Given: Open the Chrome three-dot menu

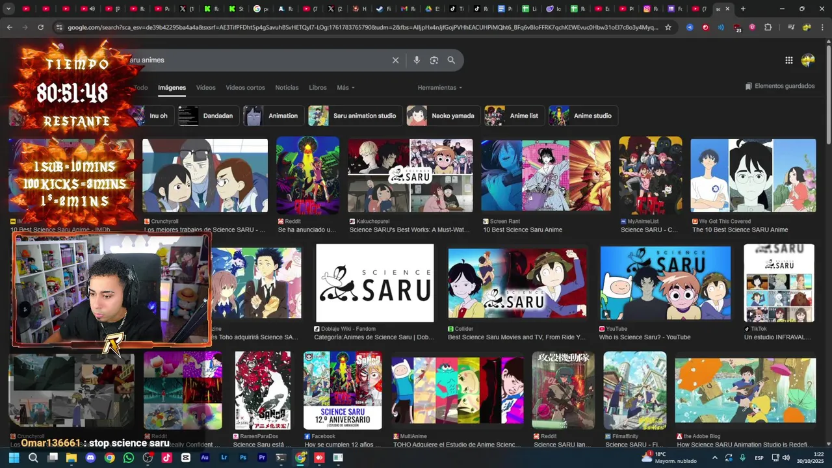Looking at the screenshot, I should point(822,27).
